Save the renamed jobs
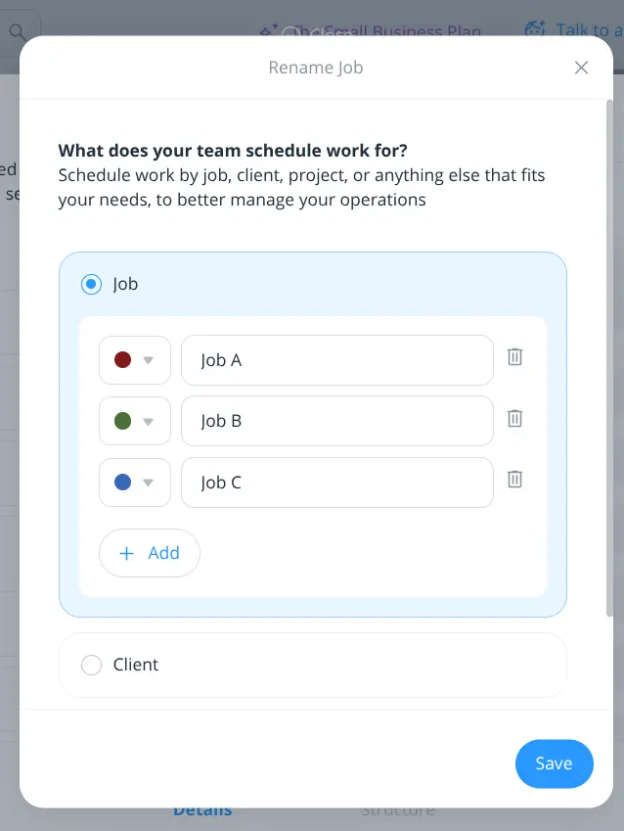This screenshot has height=831, width=624. 554,763
